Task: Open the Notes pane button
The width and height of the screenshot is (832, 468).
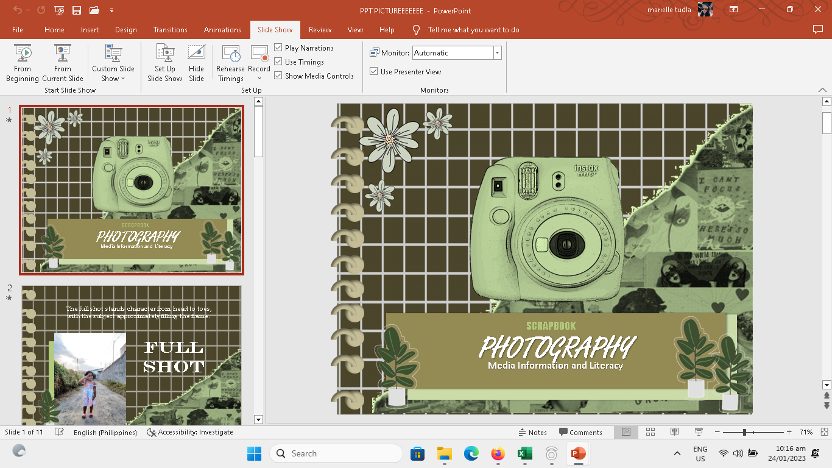Action: pyautogui.click(x=532, y=432)
